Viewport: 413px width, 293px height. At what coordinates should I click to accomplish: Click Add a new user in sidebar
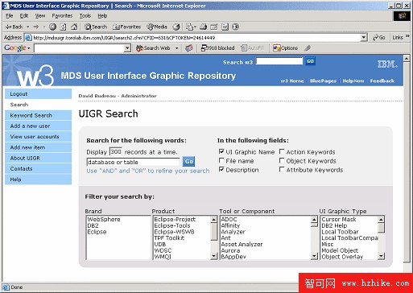pos(38,126)
